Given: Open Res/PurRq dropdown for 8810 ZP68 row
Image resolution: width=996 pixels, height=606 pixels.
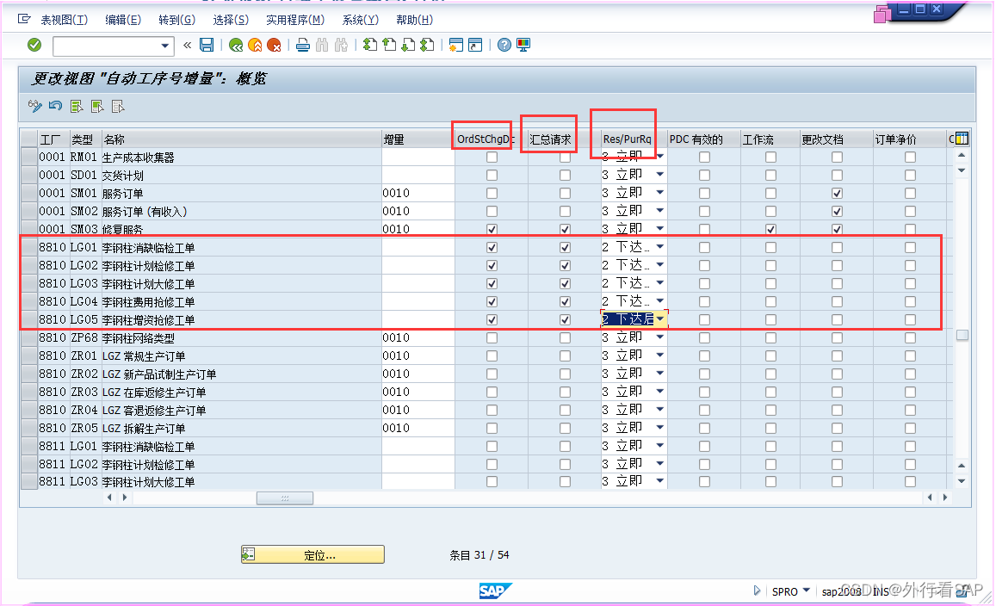Looking at the screenshot, I should 660,337.
